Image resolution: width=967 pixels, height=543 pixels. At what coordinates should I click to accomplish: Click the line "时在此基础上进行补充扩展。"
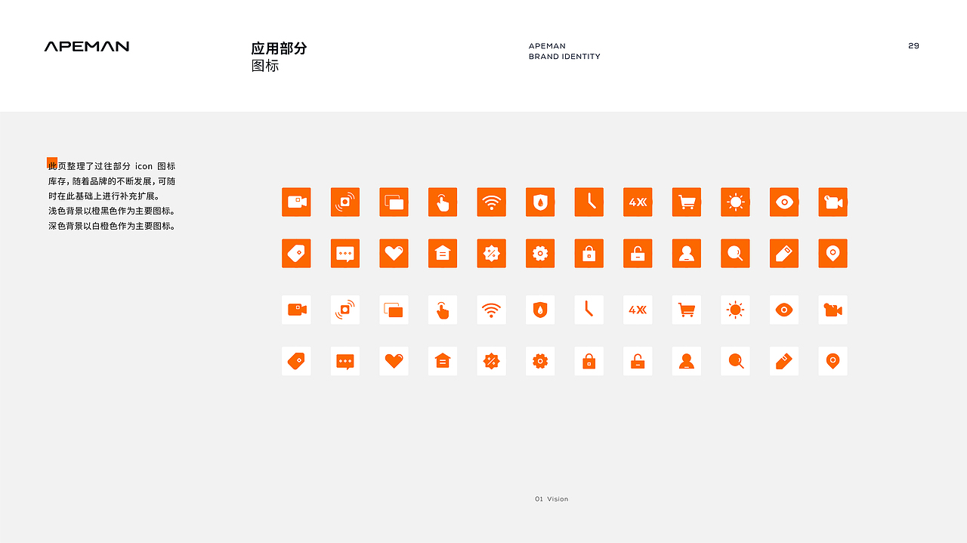coord(103,196)
